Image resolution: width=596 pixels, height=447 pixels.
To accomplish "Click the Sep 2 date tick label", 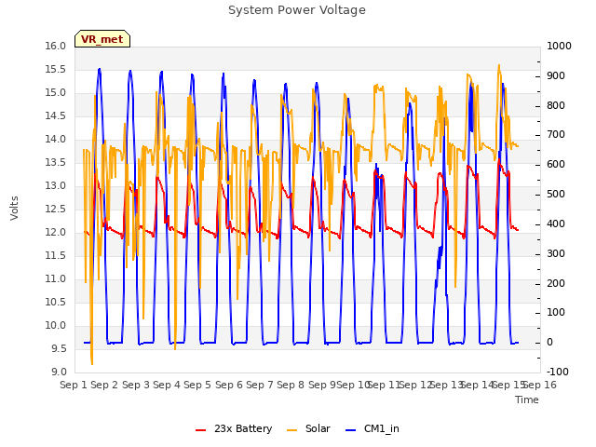I will pos(104,385).
